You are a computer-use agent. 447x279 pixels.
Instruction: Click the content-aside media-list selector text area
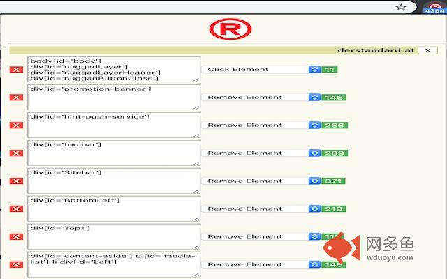(x=114, y=264)
